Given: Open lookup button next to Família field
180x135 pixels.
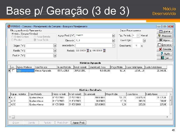Looking at the screenshot, I should click(55, 50).
